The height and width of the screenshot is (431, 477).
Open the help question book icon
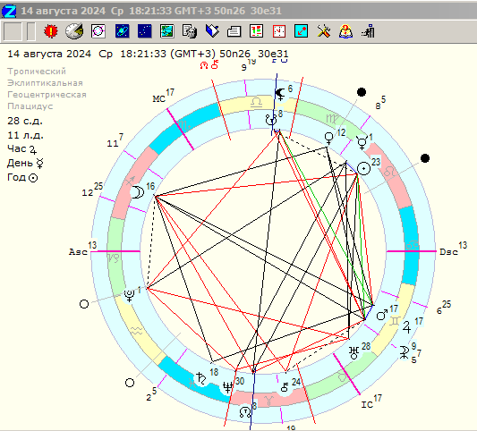346,31
